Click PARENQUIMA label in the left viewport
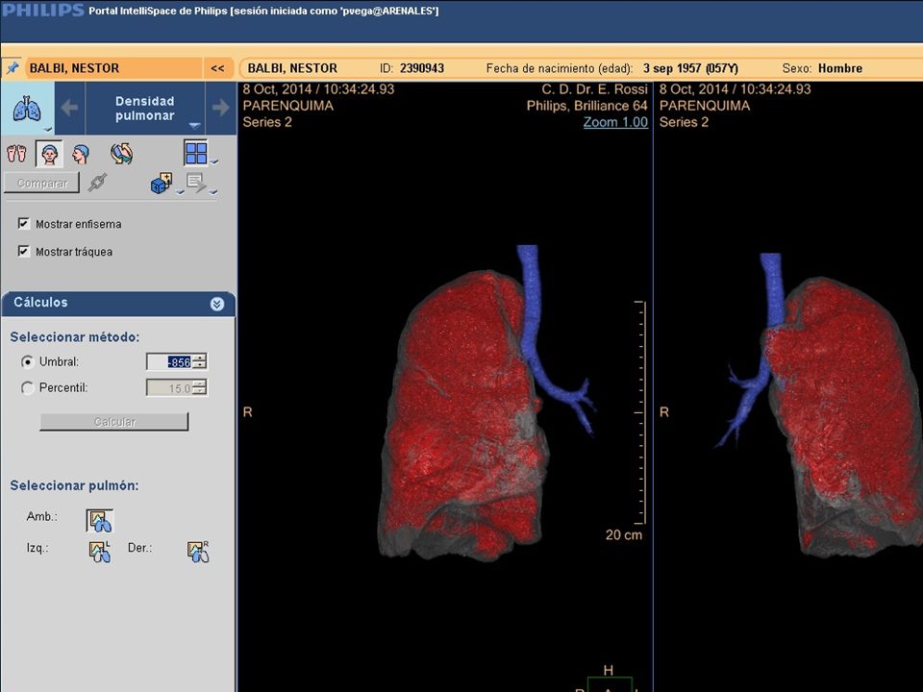The image size is (923, 692). click(x=287, y=106)
